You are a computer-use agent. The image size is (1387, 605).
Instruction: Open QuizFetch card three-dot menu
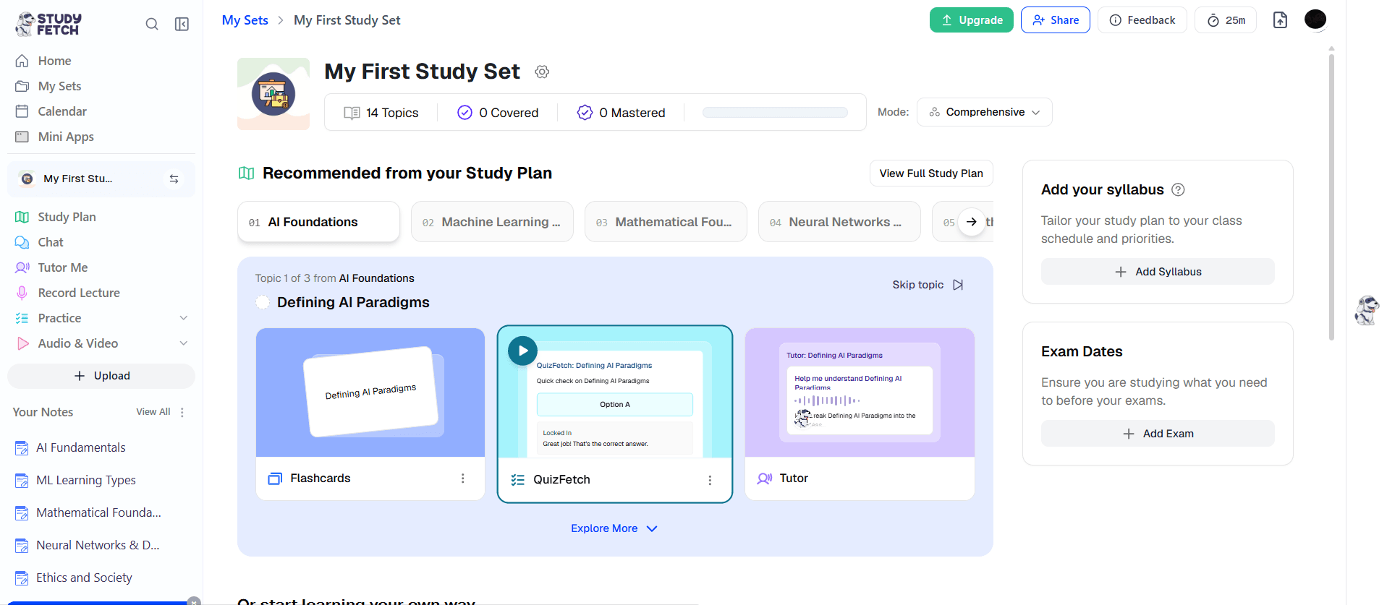tap(710, 480)
